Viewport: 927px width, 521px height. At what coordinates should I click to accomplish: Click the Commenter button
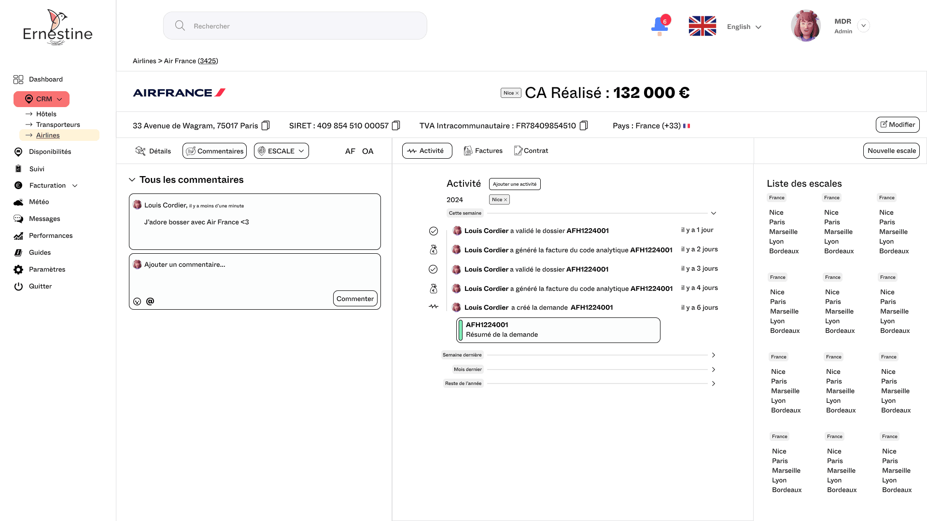(355, 299)
